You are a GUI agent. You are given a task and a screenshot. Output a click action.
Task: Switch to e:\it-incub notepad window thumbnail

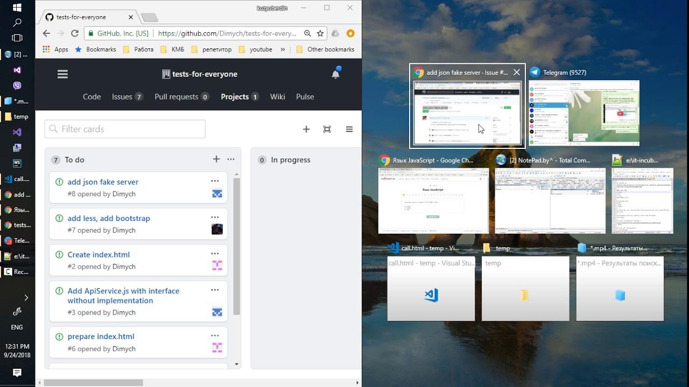pos(643,200)
